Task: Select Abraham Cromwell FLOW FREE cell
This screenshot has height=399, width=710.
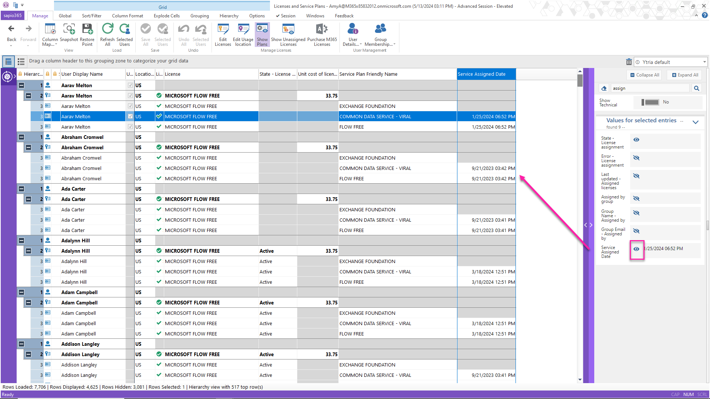Action: pyautogui.click(x=398, y=178)
